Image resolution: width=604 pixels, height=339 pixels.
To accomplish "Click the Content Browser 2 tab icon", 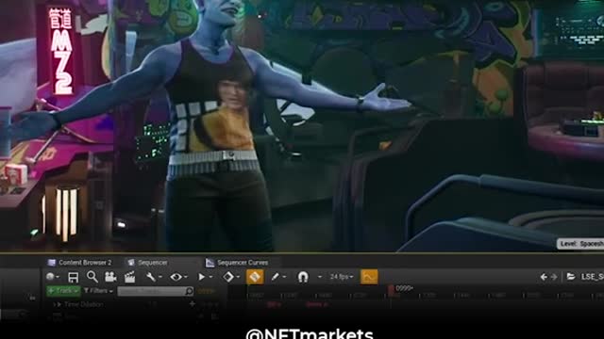I will tap(52, 263).
